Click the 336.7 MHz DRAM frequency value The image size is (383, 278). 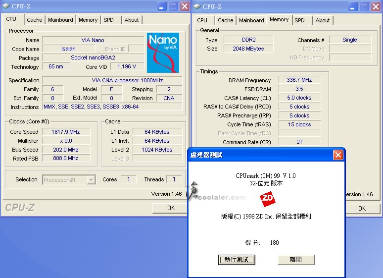299,80
